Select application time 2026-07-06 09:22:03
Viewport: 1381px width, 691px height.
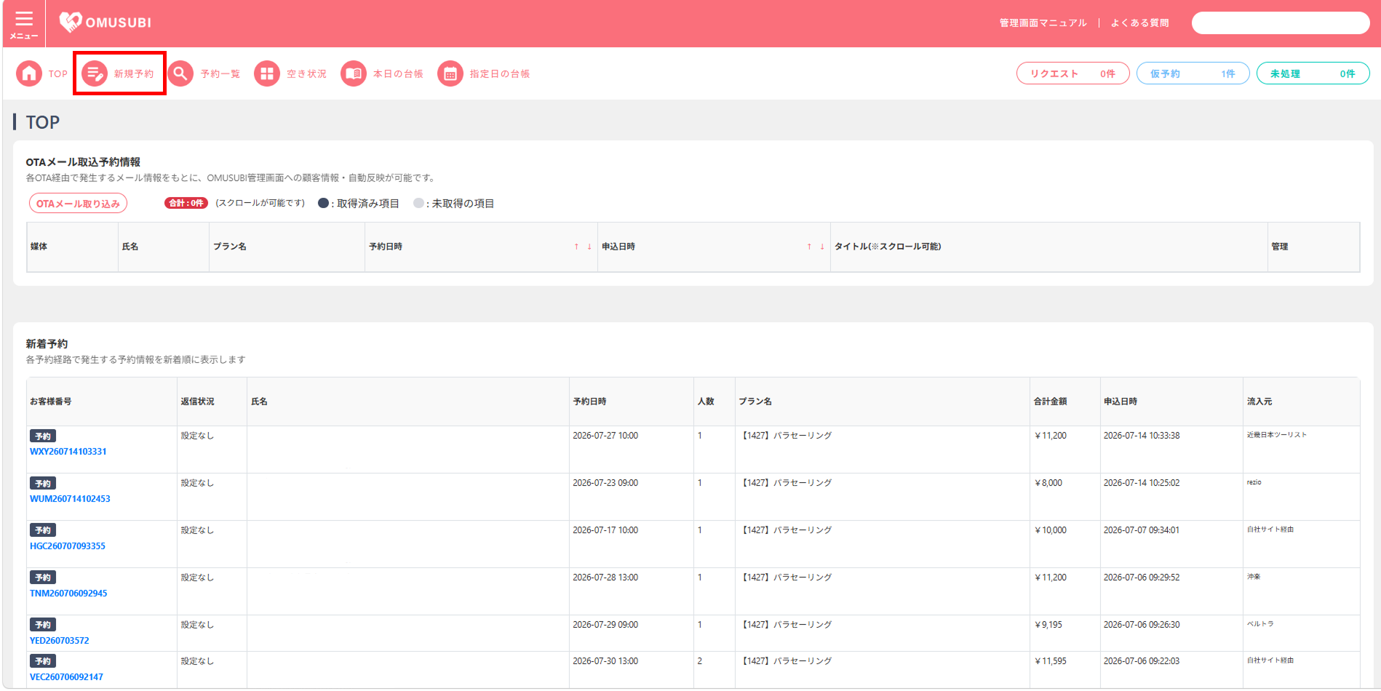coord(1142,661)
